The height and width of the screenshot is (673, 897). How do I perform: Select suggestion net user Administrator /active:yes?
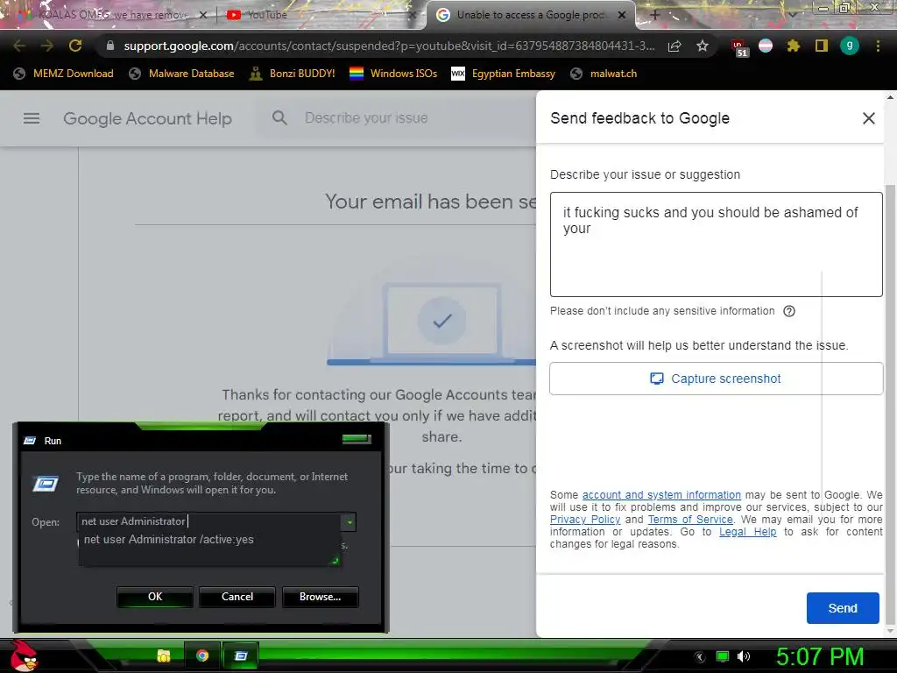coord(169,540)
